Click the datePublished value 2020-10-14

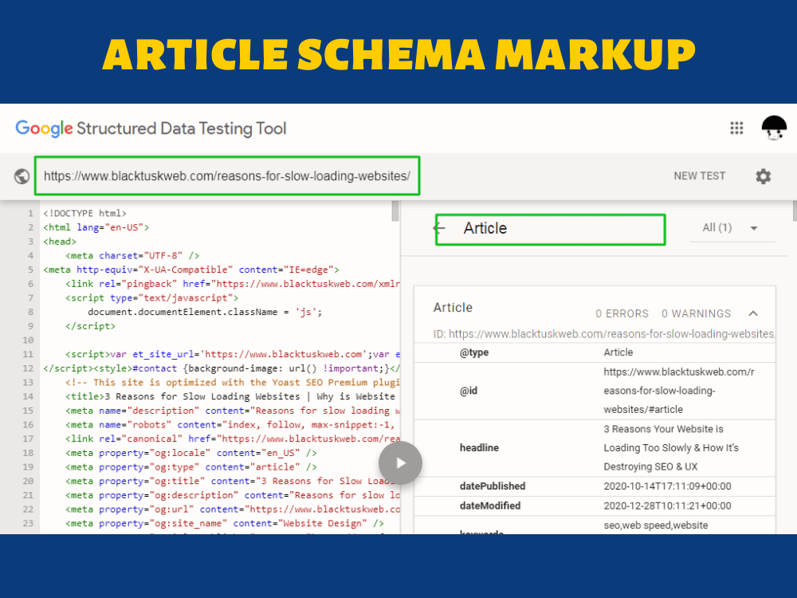667,486
